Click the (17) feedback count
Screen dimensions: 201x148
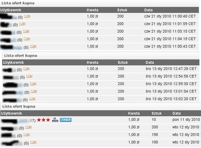pos(33,120)
